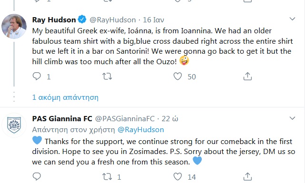The width and height of the screenshot is (308, 183).
Task: Share Ray Hudson's tweet
Action: click(x=248, y=77)
